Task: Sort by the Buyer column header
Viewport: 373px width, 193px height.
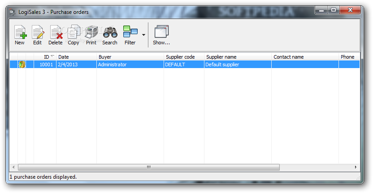Action: click(130, 57)
